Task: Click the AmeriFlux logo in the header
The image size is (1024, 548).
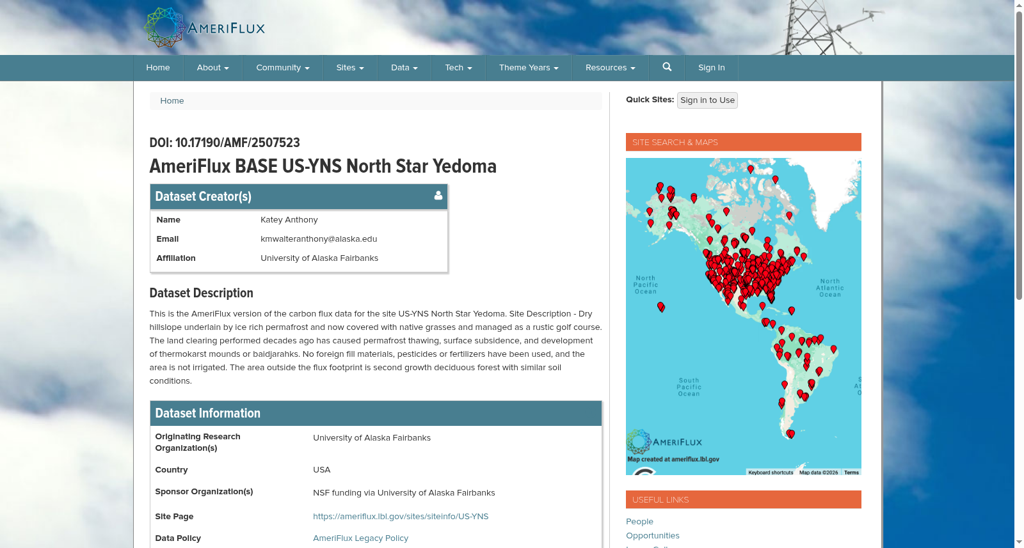Action: [204, 27]
